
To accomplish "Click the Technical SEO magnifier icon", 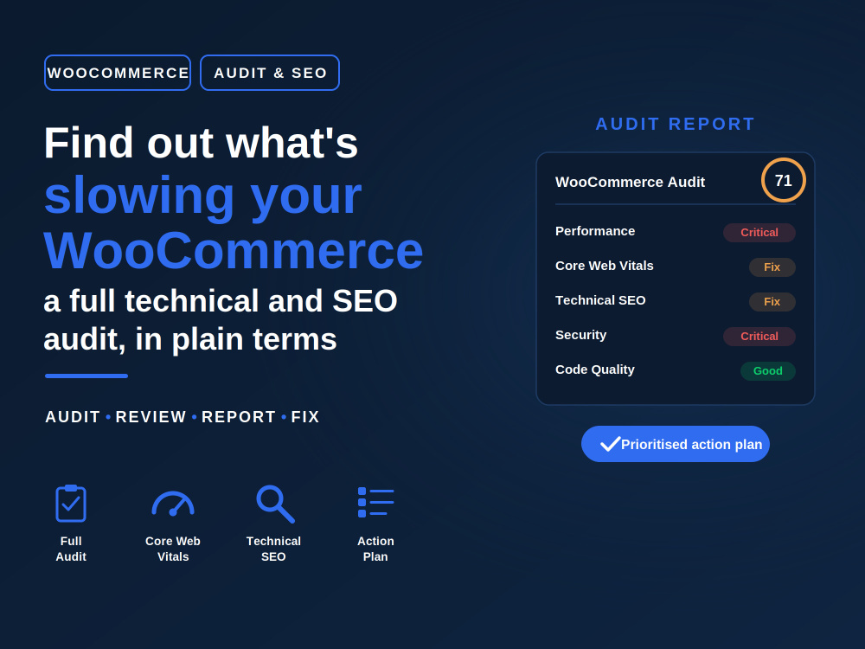I will (275, 504).
